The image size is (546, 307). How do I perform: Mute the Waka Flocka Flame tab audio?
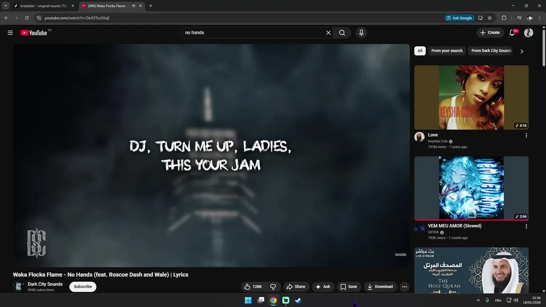[134, 6]
